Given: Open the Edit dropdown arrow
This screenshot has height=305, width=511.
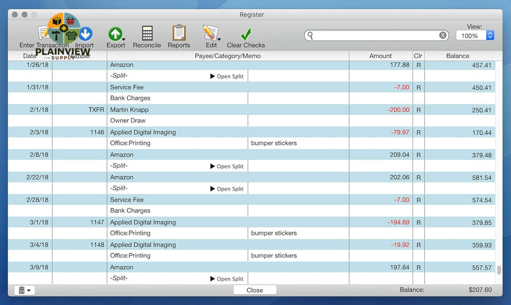Looking at the screenshot, I should [x=219, y=39].
